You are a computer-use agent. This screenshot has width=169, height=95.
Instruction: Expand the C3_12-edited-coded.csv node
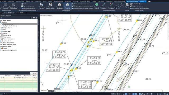(x=2, y=26)
